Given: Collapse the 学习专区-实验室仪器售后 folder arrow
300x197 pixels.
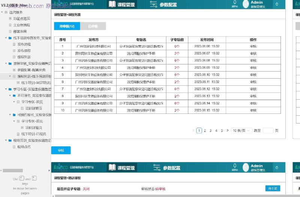Looking at the screenshot, I should pos(6,89).
